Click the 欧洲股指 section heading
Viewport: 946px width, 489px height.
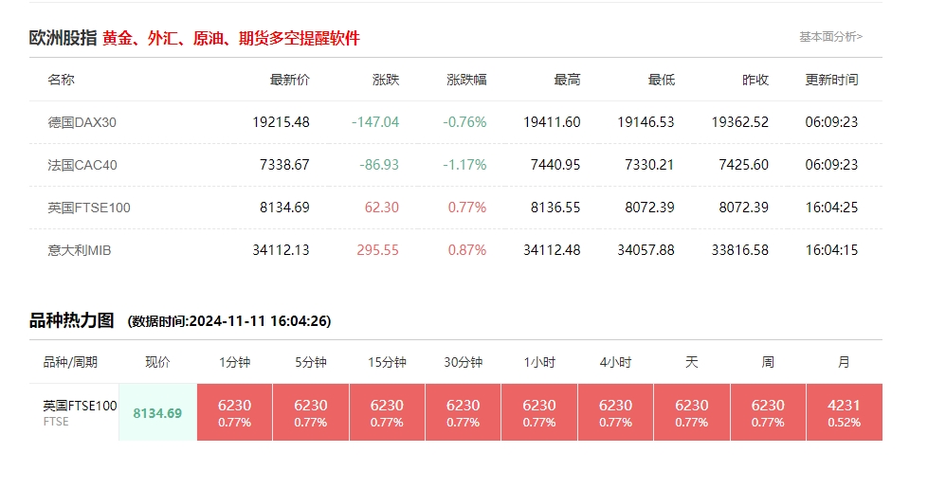63,39
